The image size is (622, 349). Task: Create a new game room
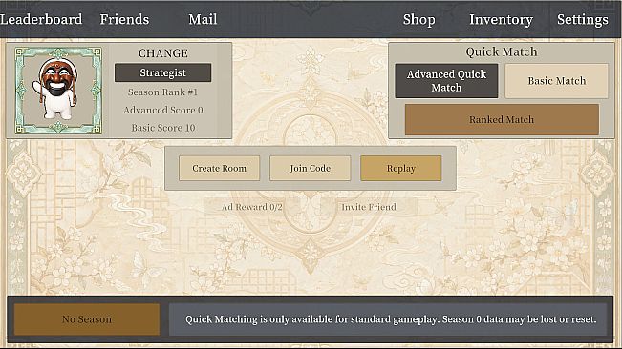[x=220, y=168]
